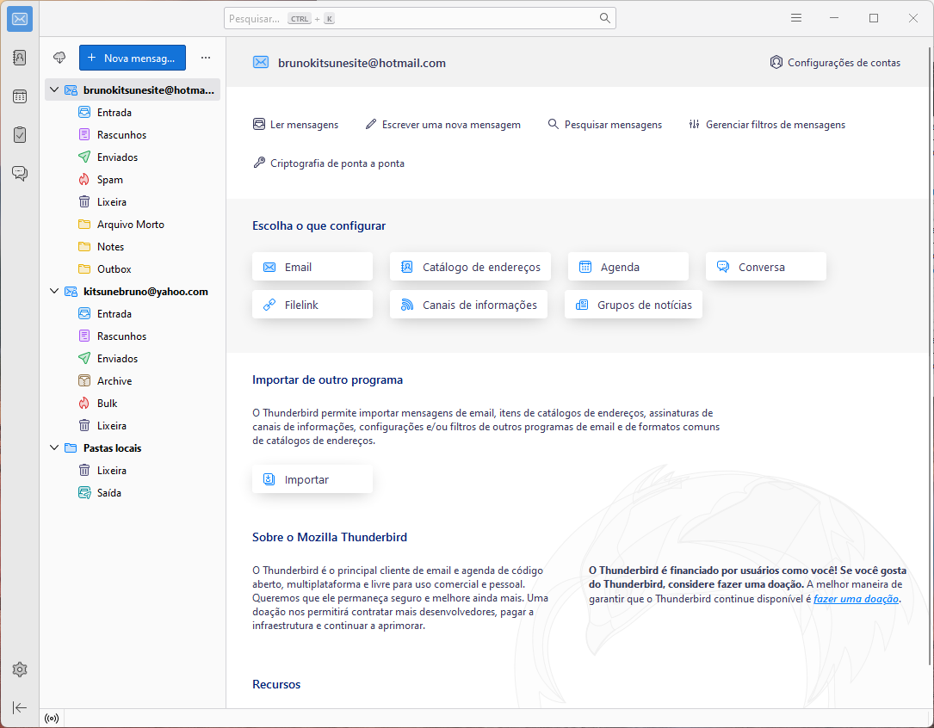
Task: Open the Arquivo Morto folder
Action: (x=133, y=225)
